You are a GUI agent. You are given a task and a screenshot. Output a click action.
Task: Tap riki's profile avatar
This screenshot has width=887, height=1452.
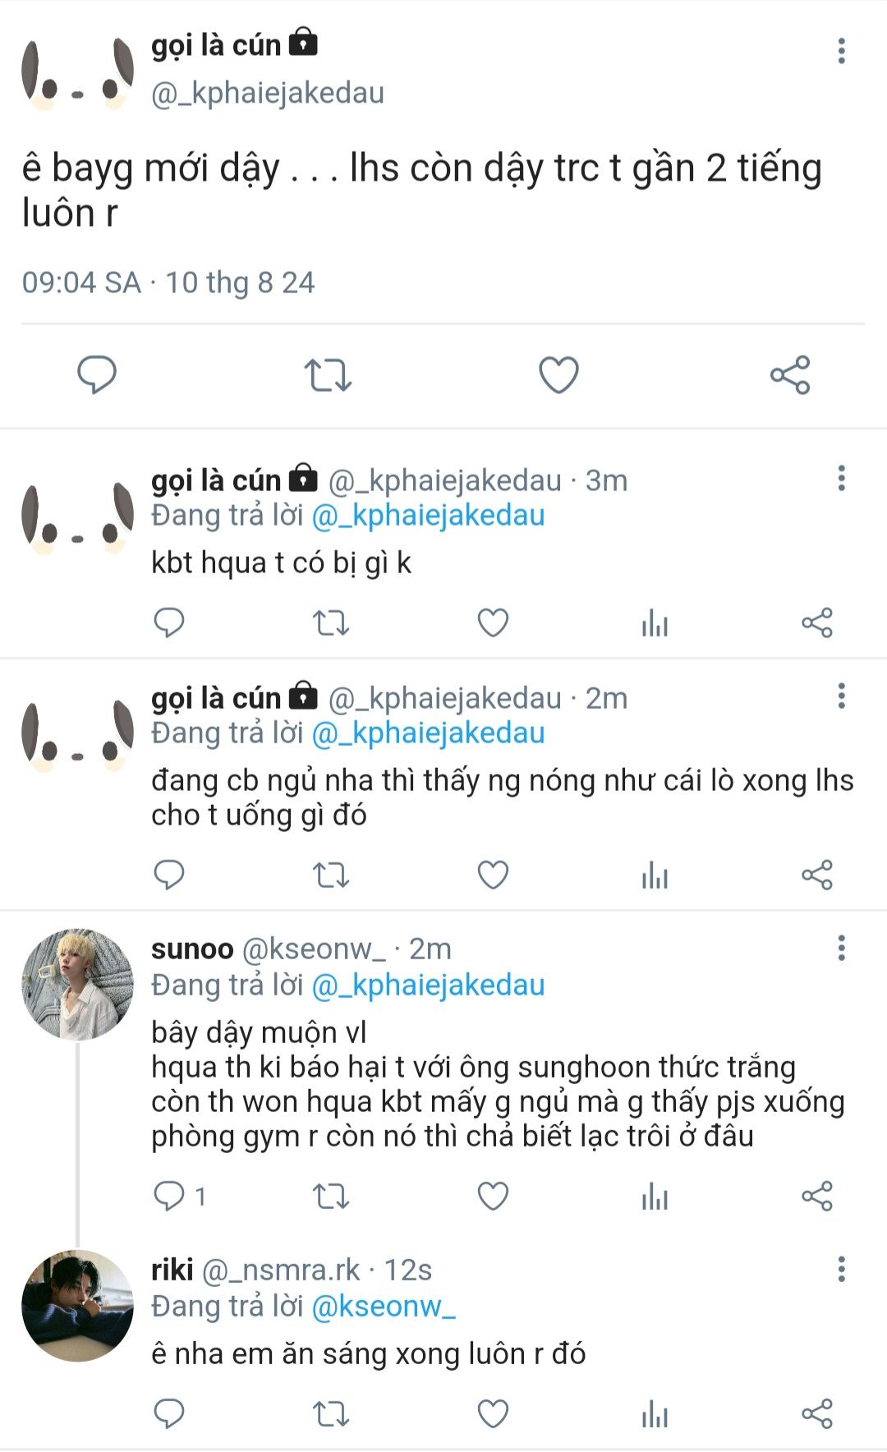[77, 1305]
